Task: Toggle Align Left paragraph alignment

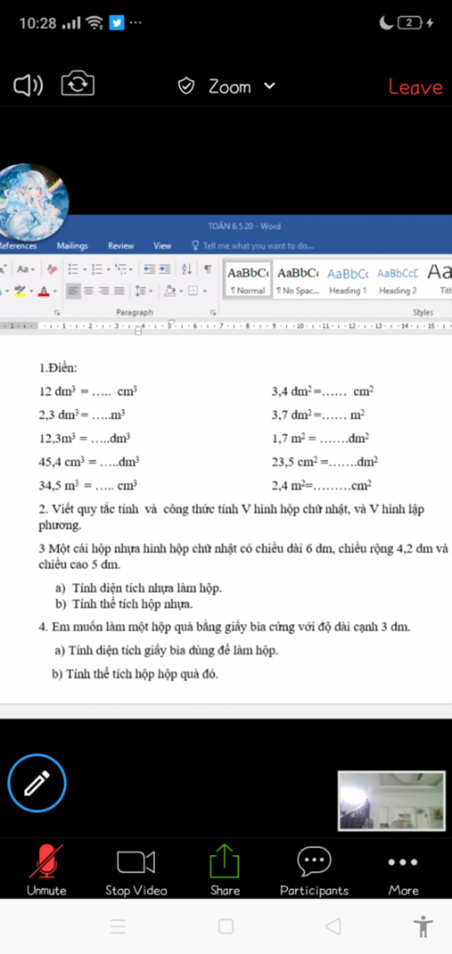Action: [x=73, y=291]
